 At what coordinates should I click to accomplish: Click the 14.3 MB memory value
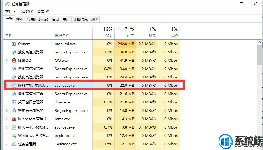[127, 119]
